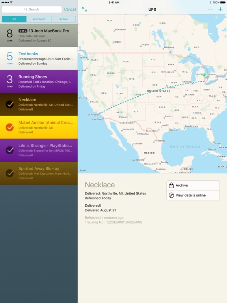Add a new delivery with plus icon
This screenshot has width=227, height=303.
pyautogui.click(x=220, y=9)
